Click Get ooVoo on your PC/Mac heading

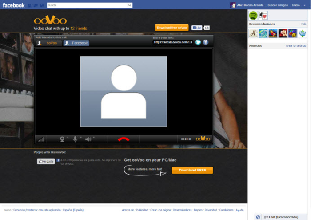click(150, 160)
